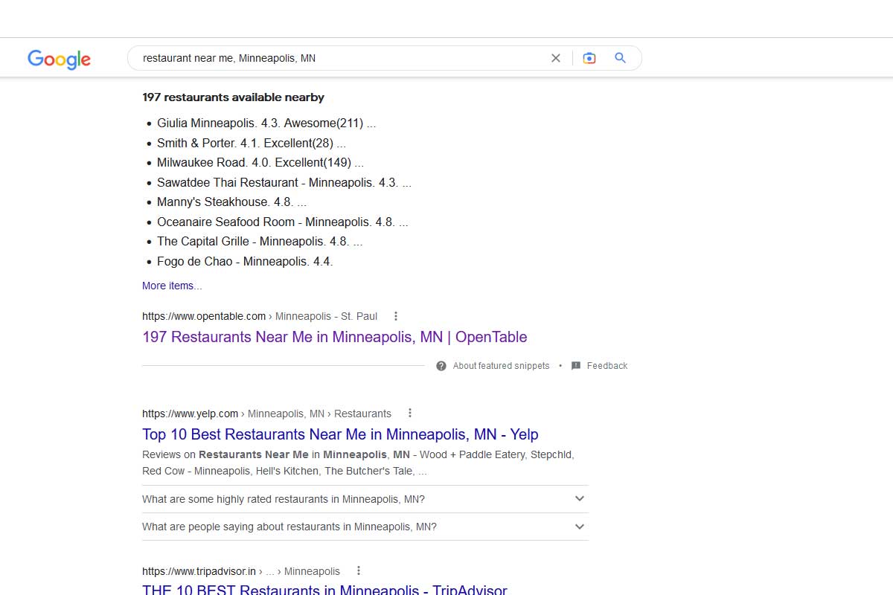
Task: Open "THE 10 BEST Restaurants in Minneapolis" TripAdvisor link
Action: (x=324, y=591)
